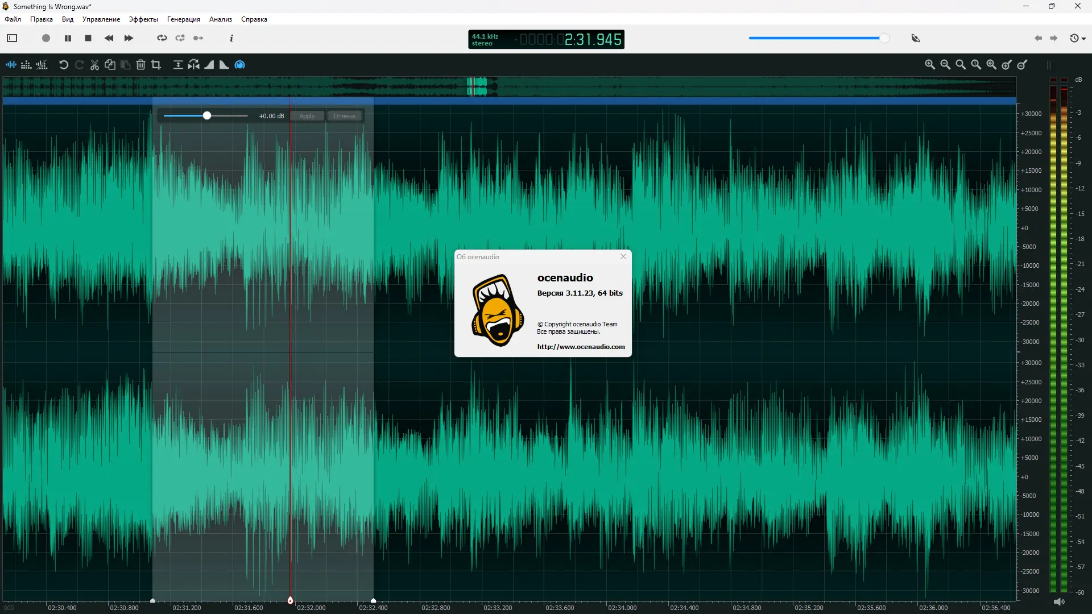Click the normalize icon

click(x=178, y=65)
